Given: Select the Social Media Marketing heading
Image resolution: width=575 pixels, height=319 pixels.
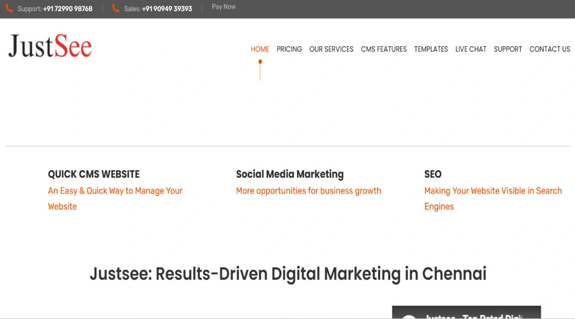Looking at the screenshot, I should click(290, 174).
